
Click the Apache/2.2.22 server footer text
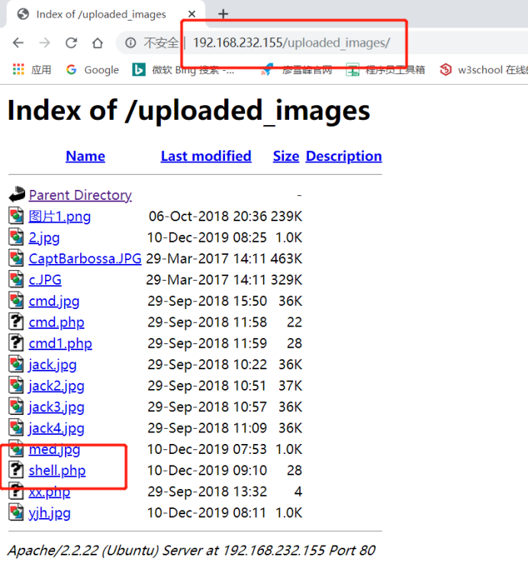[x=192, y=551]
